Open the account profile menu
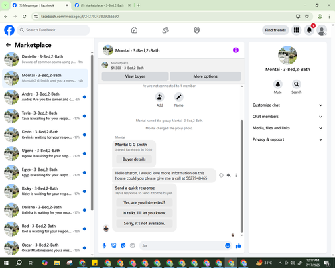This screenshot has height=268, width=335. [322, 30]
